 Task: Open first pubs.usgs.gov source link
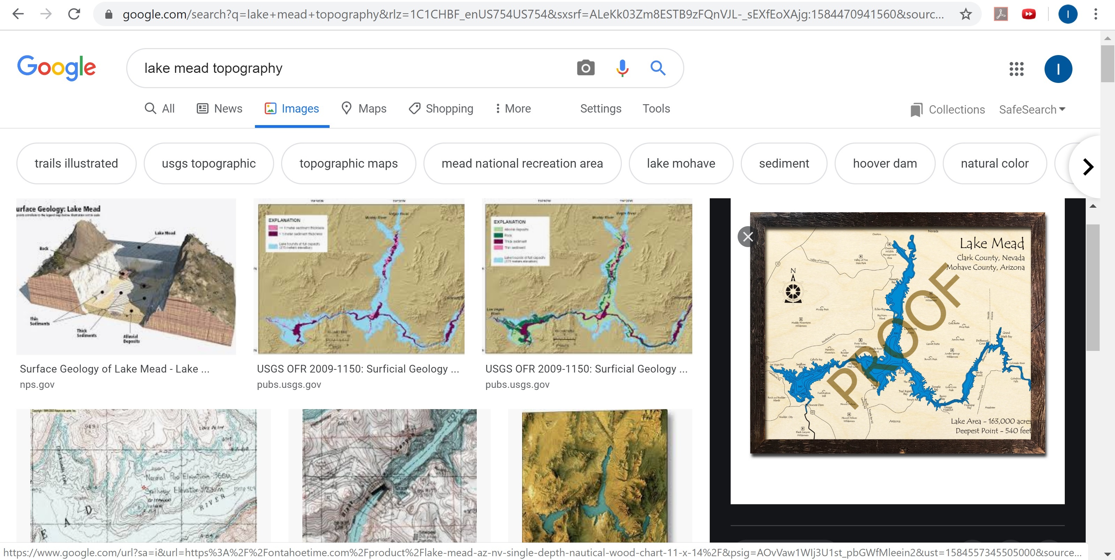(x=289, y=384)
